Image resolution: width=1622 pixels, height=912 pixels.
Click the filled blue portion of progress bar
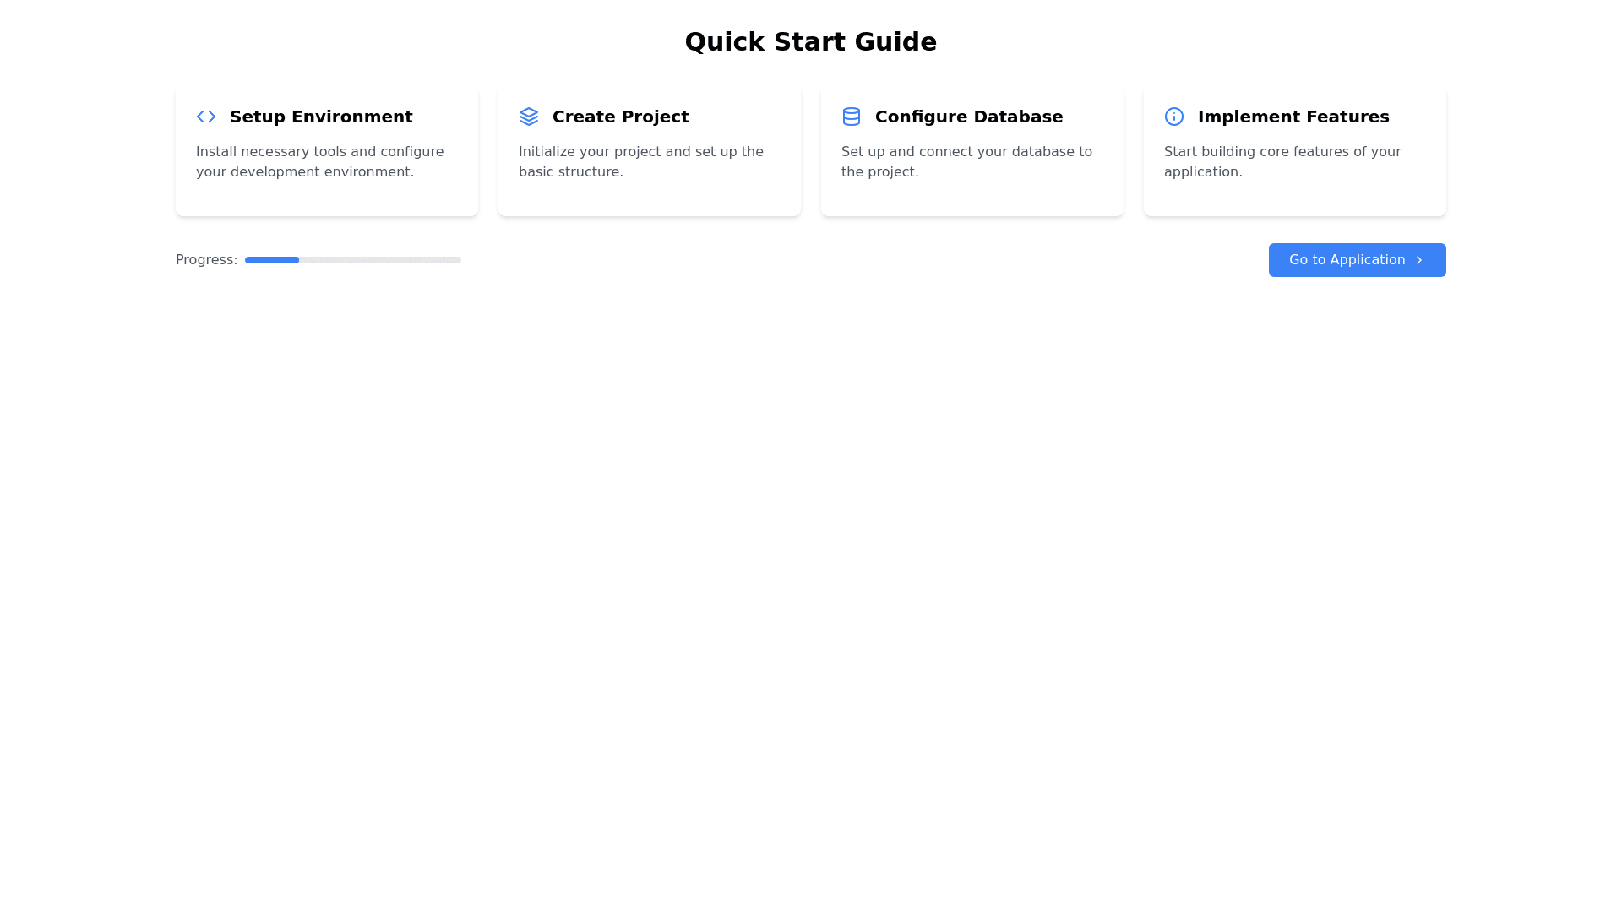(272, 260)
